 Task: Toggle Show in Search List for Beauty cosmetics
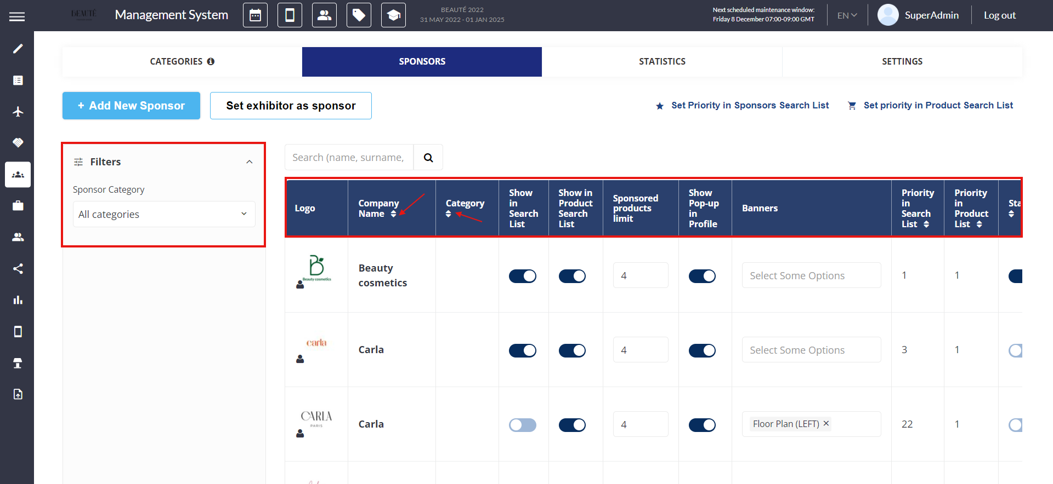pos(523,276)
